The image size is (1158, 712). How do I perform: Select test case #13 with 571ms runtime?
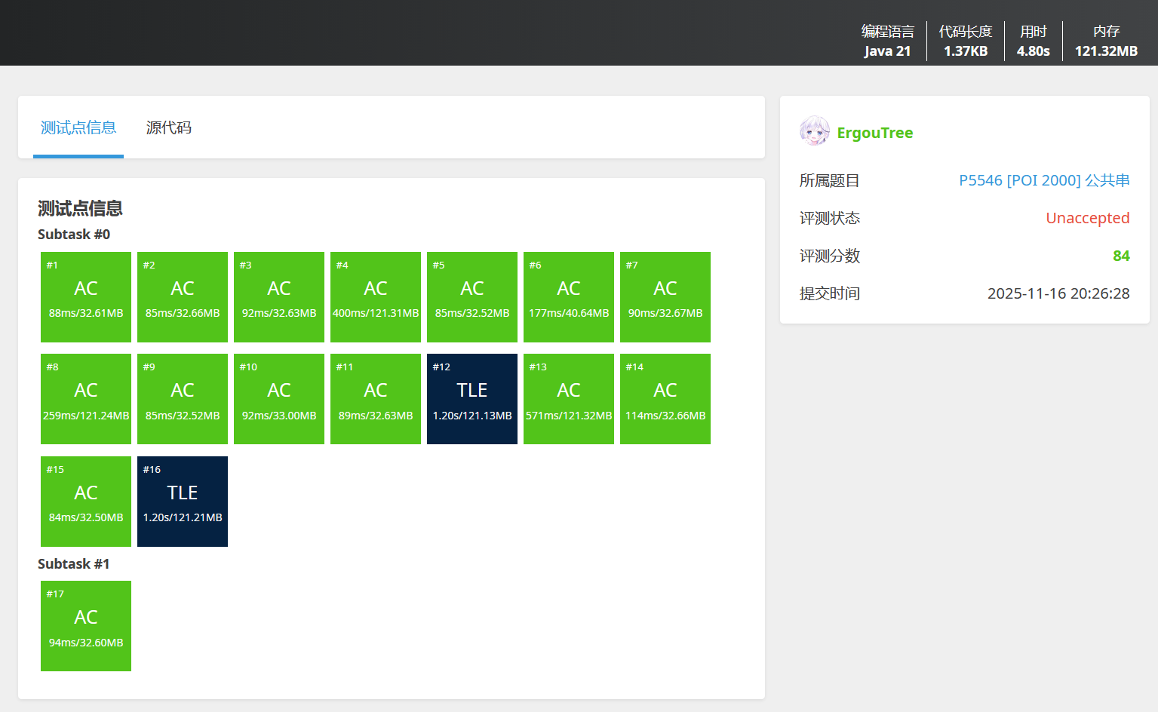tap(569, 399)
